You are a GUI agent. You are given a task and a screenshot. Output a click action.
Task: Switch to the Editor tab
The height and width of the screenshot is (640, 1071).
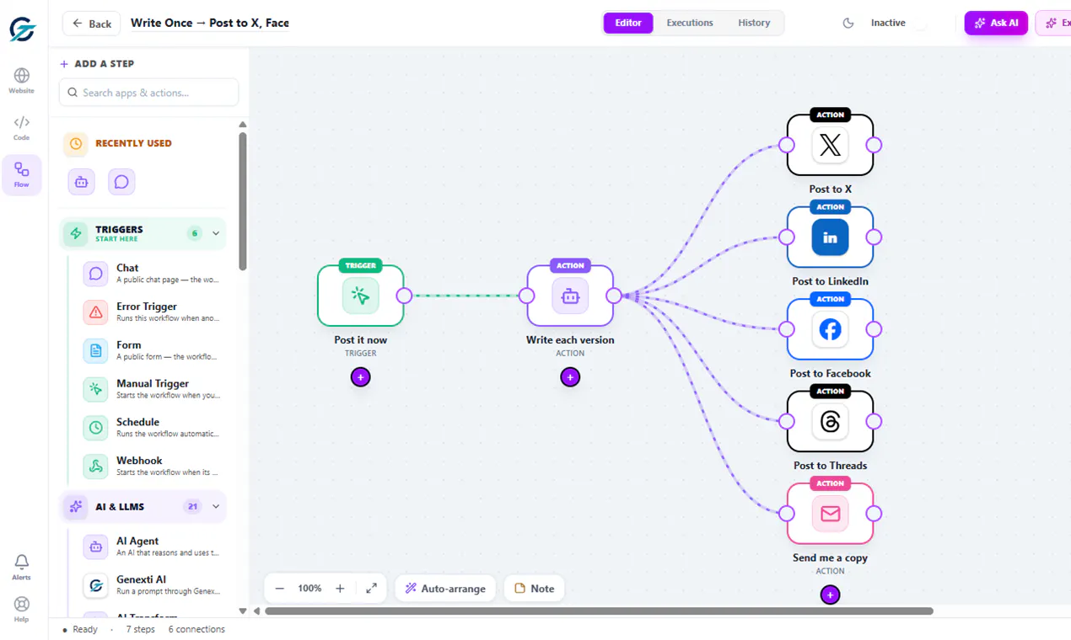(628, 23)
